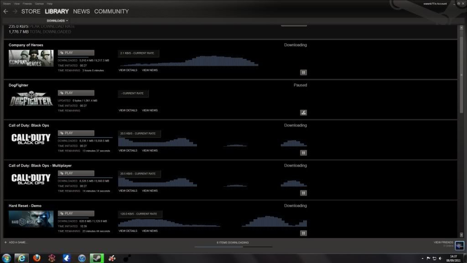Open ewanb75's Account link
The height and width of the screenshot is (263, 467).
435,4
